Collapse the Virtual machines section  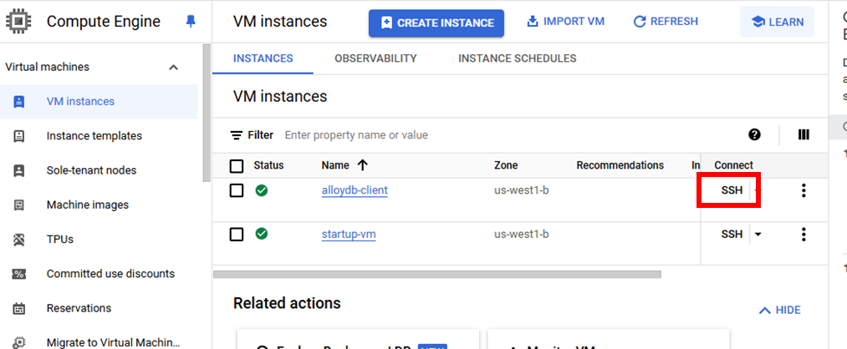pos(173,68)
